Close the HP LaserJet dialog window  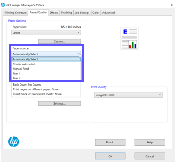[x=172, y=5]
